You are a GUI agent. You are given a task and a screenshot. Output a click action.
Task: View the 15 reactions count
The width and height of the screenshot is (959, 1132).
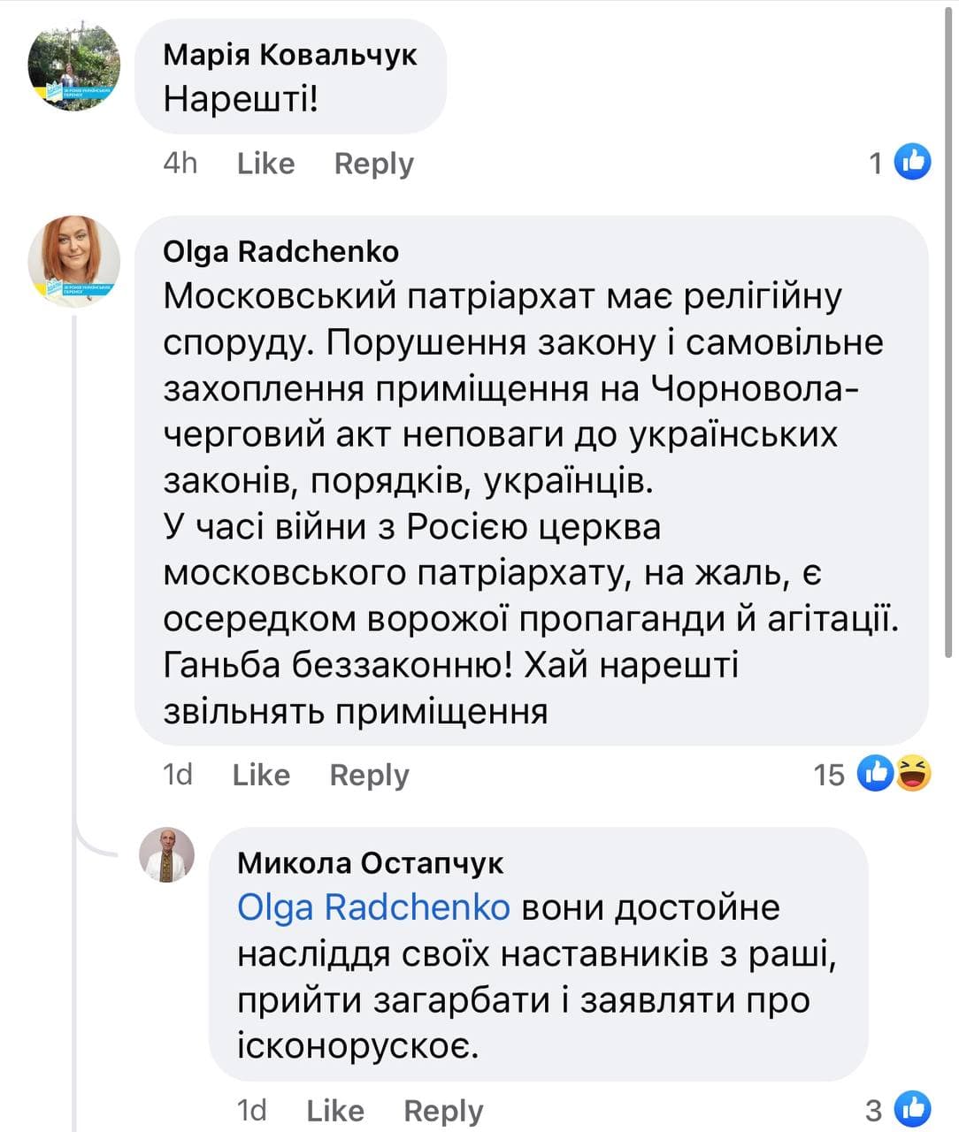tap(829, 775)
